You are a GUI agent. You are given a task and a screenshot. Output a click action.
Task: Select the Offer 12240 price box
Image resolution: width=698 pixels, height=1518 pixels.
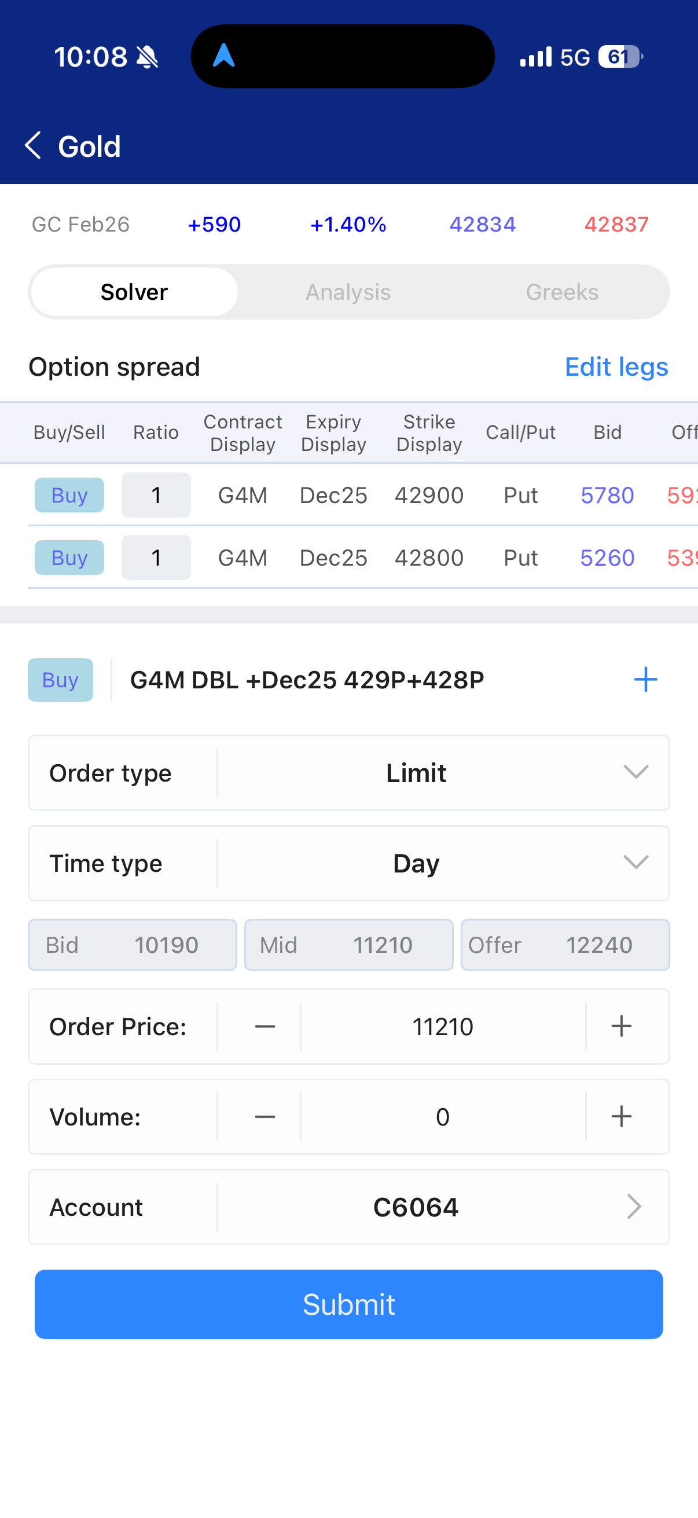pyautogui.click(x=565, y=945)
